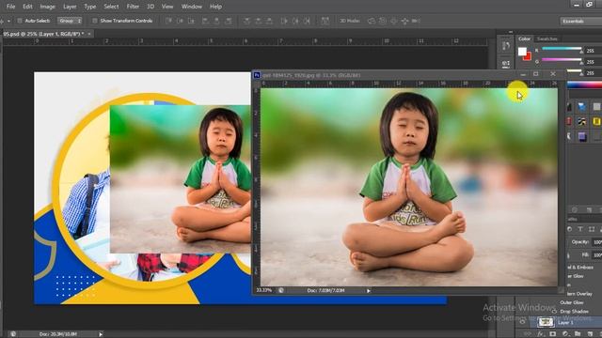Click the Align left edges icon
Screen dimensions: 602x338
(205, 21)
